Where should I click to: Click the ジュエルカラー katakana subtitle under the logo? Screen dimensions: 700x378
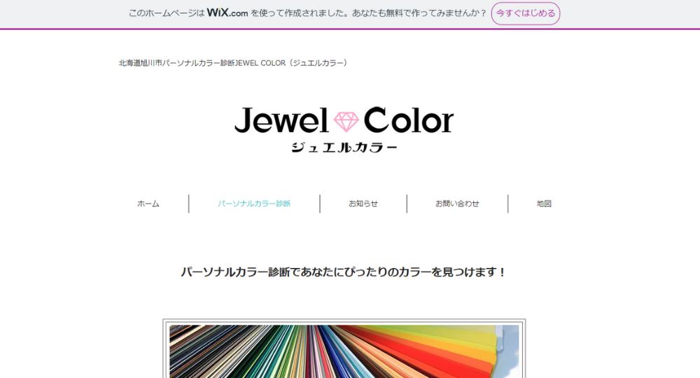344,148
